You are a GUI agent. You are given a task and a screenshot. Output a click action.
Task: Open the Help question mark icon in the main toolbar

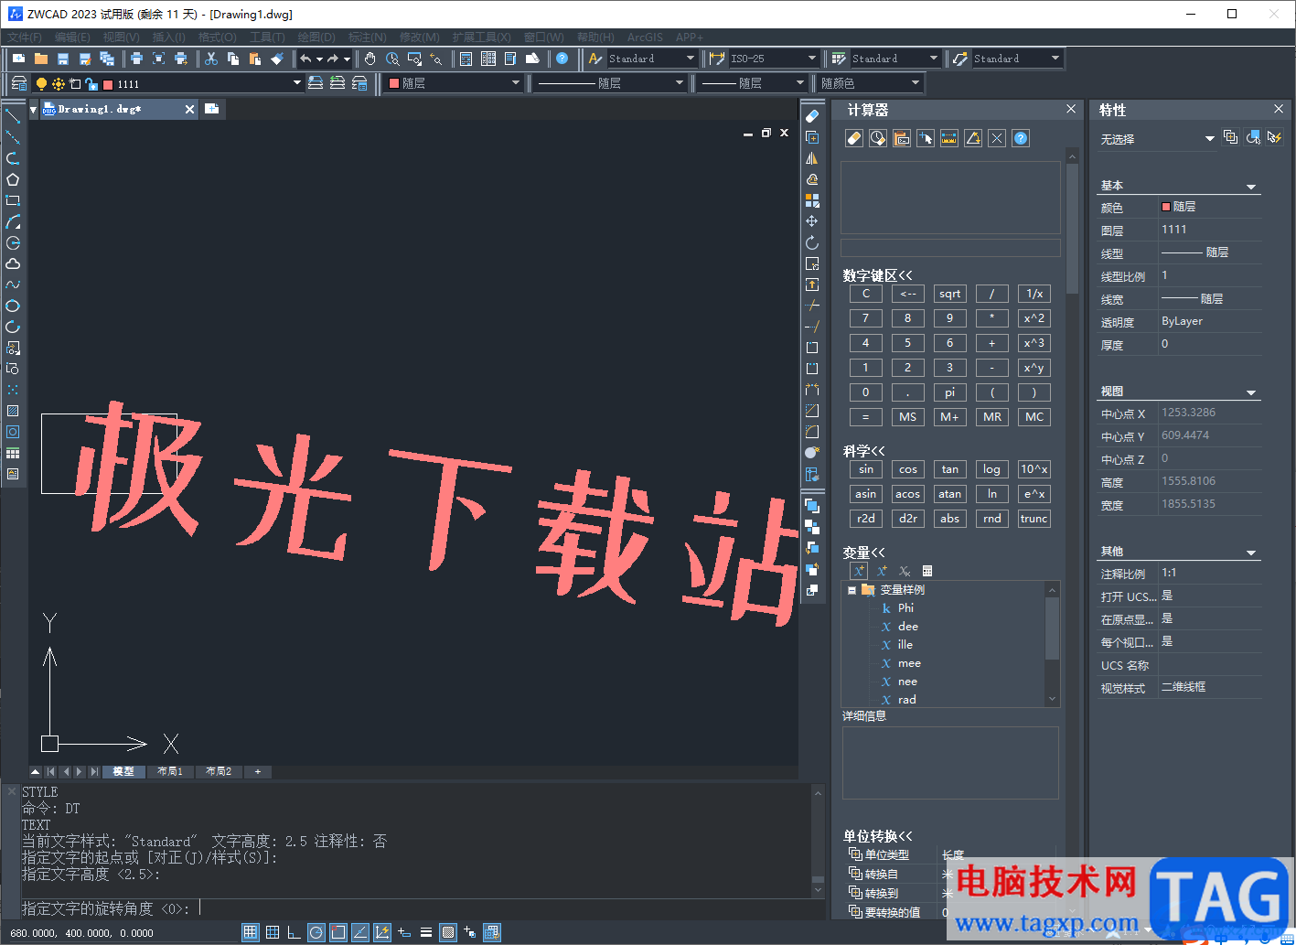[562, 59]
